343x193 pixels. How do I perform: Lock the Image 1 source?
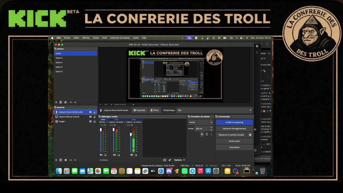(x=94, y=121)
